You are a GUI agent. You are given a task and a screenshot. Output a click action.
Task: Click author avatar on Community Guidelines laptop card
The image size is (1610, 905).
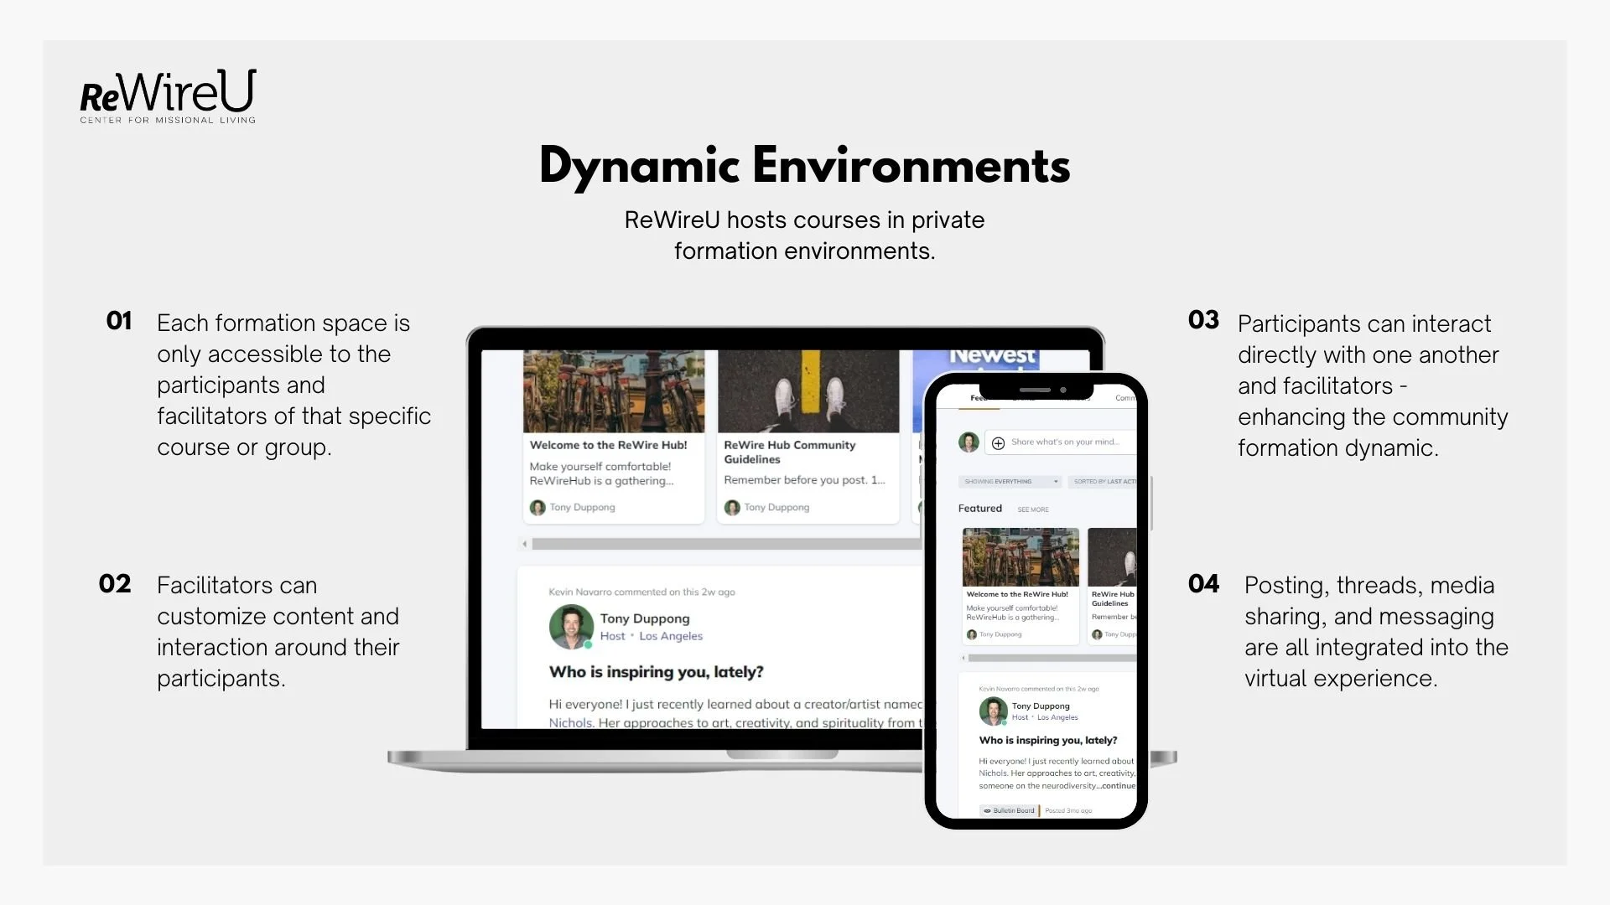click(732, 508)
